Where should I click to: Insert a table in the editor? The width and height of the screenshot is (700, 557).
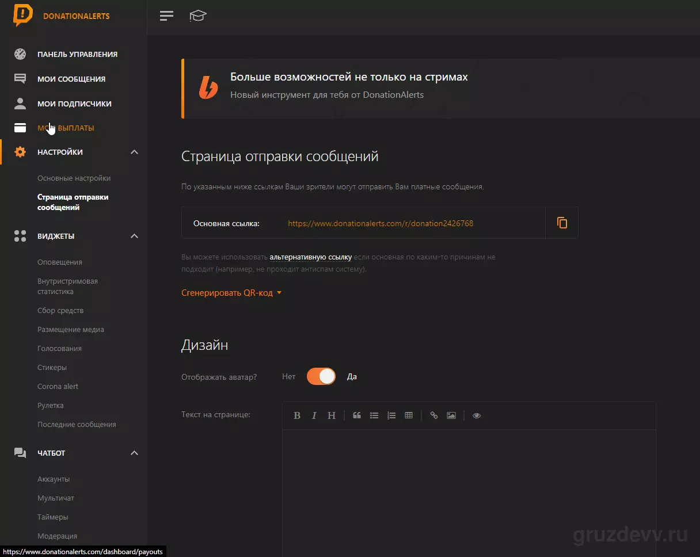(x=409, y=415)
